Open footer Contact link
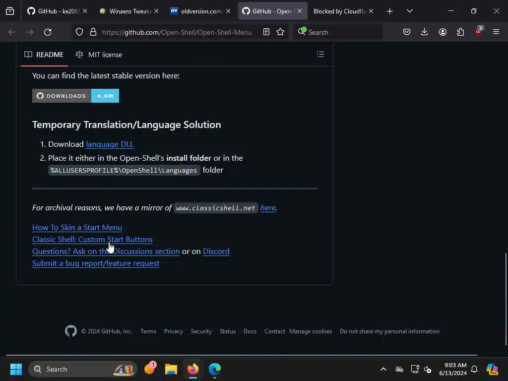The height and width of the screenshot is (381, 508). point(275,331)
